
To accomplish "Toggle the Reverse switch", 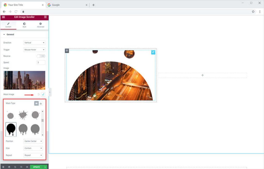I will pos(41,56).
